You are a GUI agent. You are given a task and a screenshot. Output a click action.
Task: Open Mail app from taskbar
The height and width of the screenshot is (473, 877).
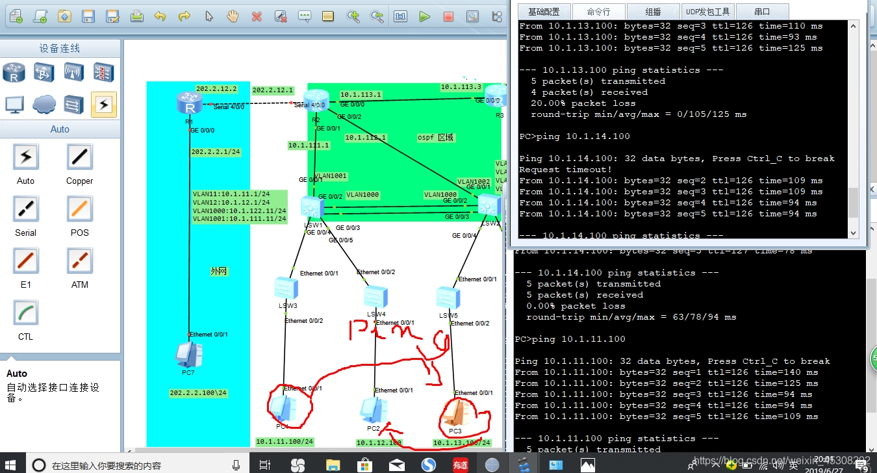396,465
